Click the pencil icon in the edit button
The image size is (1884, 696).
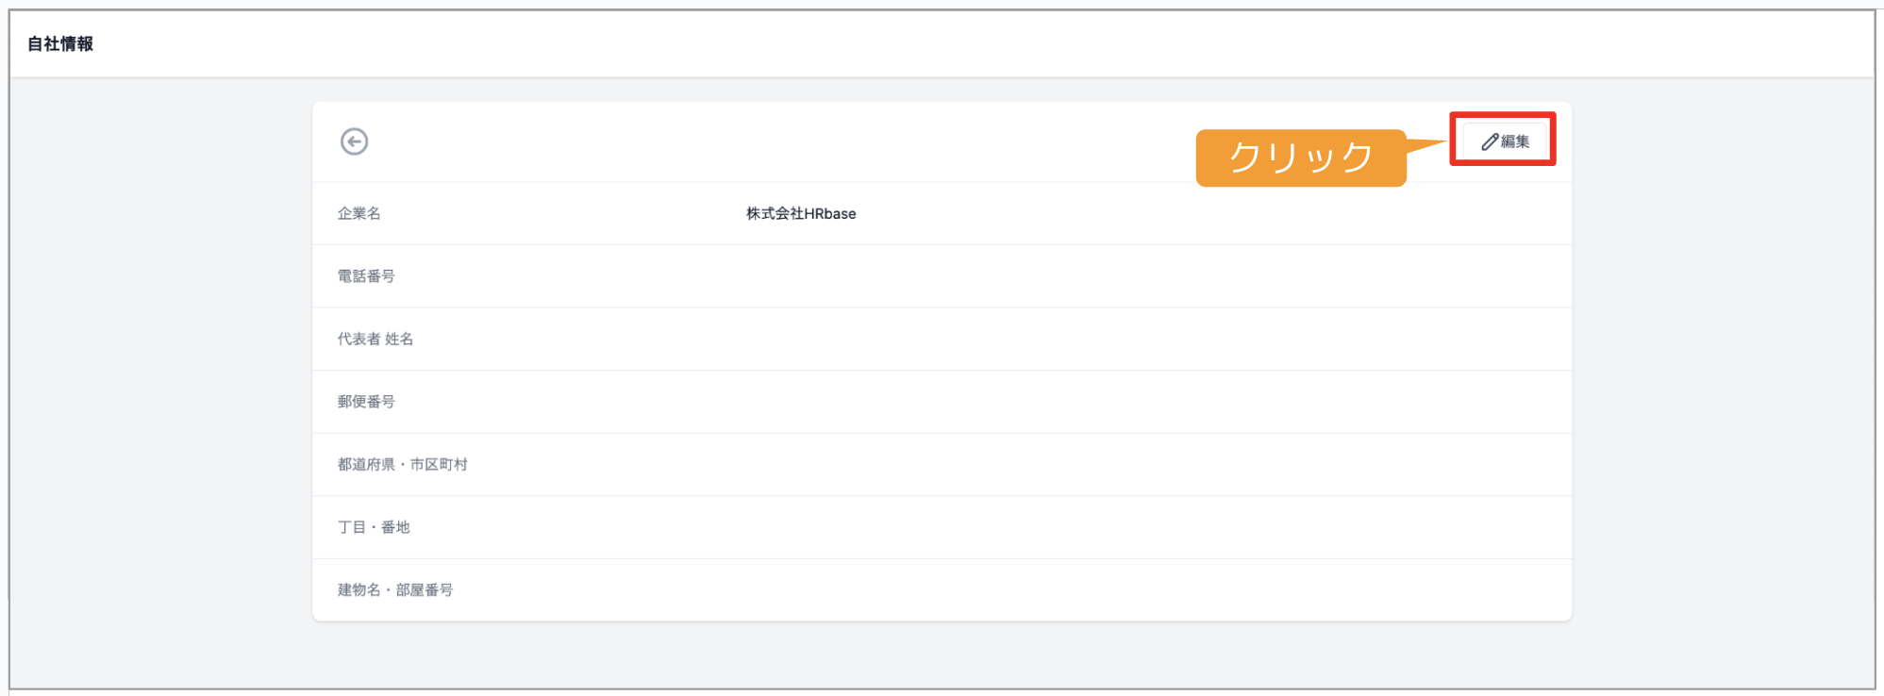(x=1490, y=141)
